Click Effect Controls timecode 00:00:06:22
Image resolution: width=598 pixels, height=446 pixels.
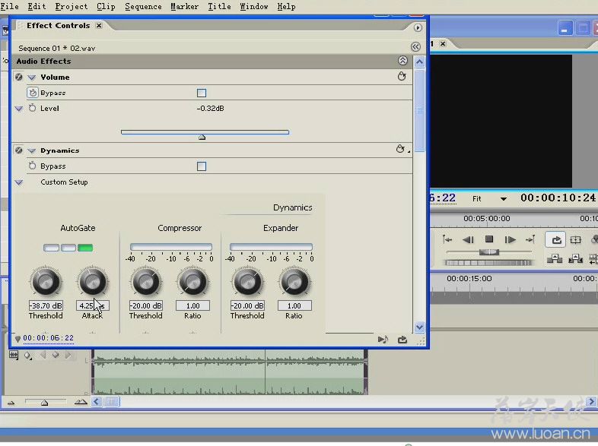pos(48,338)
